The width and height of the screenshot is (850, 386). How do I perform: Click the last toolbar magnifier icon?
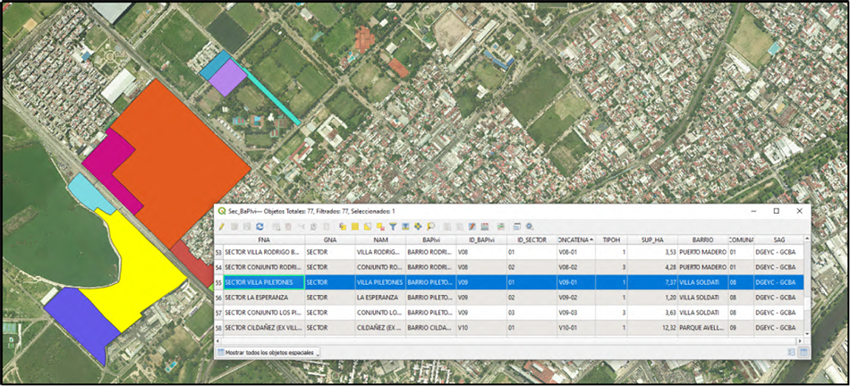[x=530, y=227]
